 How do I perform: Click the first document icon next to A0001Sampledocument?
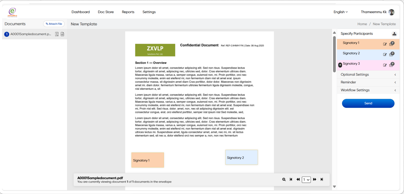tap(57, 34)
